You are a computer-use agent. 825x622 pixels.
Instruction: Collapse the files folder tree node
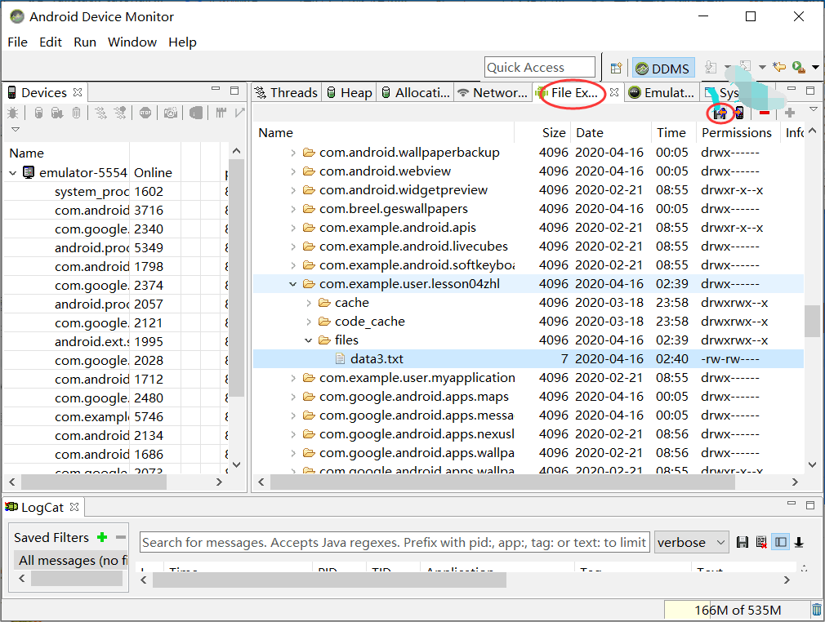pyautogui.click(x=309, y=340)
